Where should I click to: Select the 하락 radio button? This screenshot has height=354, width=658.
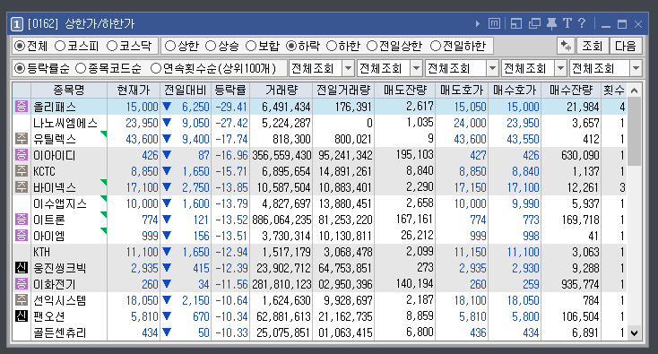(290, 46)
